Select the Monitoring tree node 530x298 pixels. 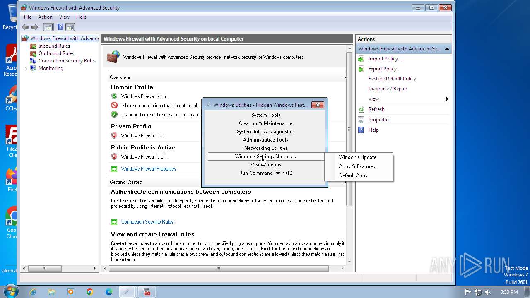point(51,68)
